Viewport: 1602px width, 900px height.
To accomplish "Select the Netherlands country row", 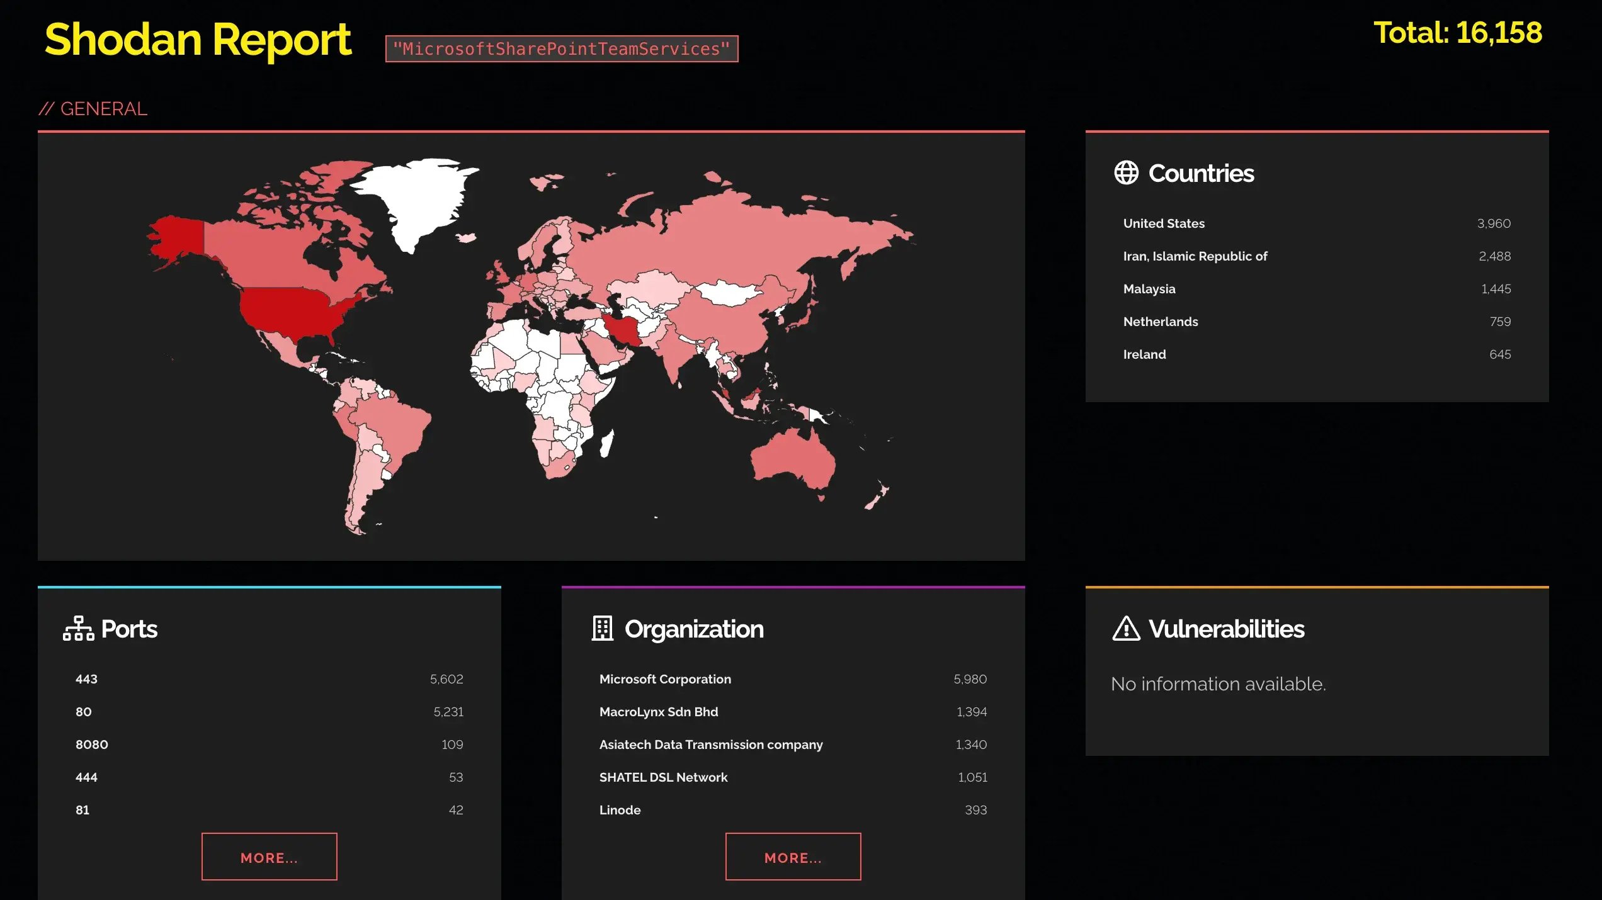I will click(1317, 322).
